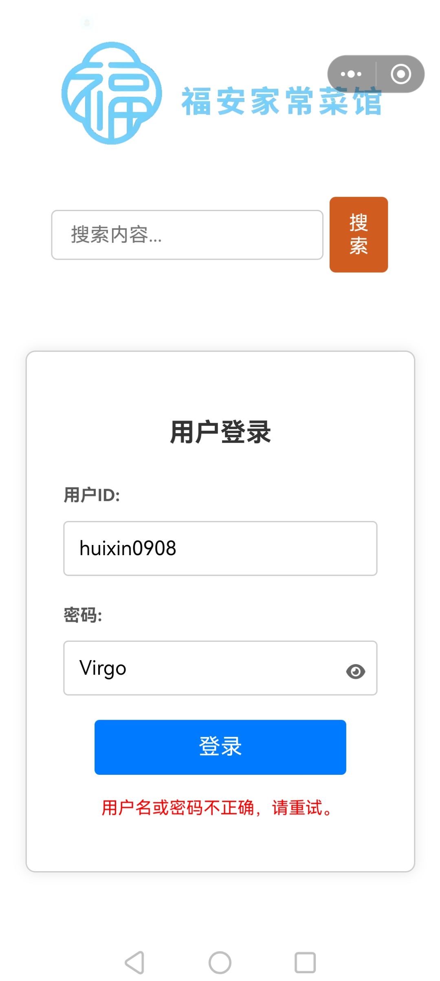
Task: Click the 密码: label
Action: [x=83, y=615]
